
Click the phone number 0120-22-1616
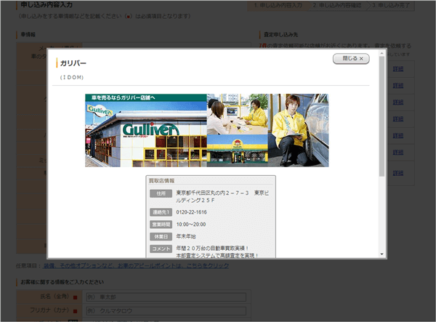point(191,212)
